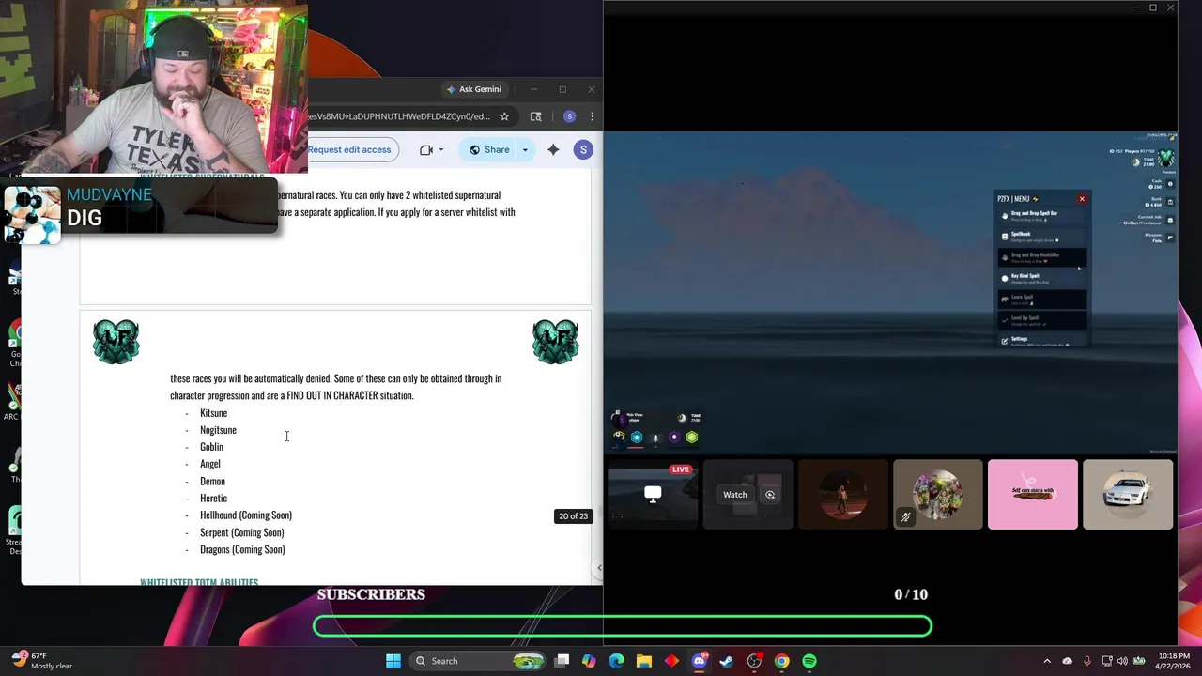
Task: Click 'Dragons (Coming Soon)' list entry
Action: pyautogui.click(x=242, y=550)
